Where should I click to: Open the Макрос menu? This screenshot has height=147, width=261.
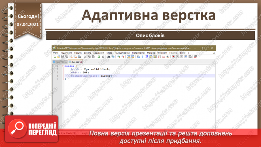point(151,53)
